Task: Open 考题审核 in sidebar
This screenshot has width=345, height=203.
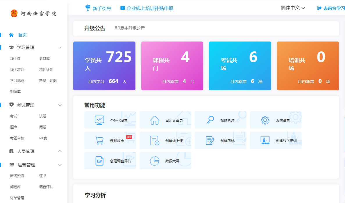Action: pos(17,138)
